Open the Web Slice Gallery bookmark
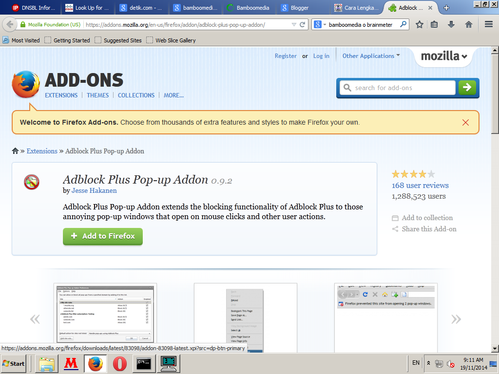Screen dimensions: 499x374 point(171,40)
